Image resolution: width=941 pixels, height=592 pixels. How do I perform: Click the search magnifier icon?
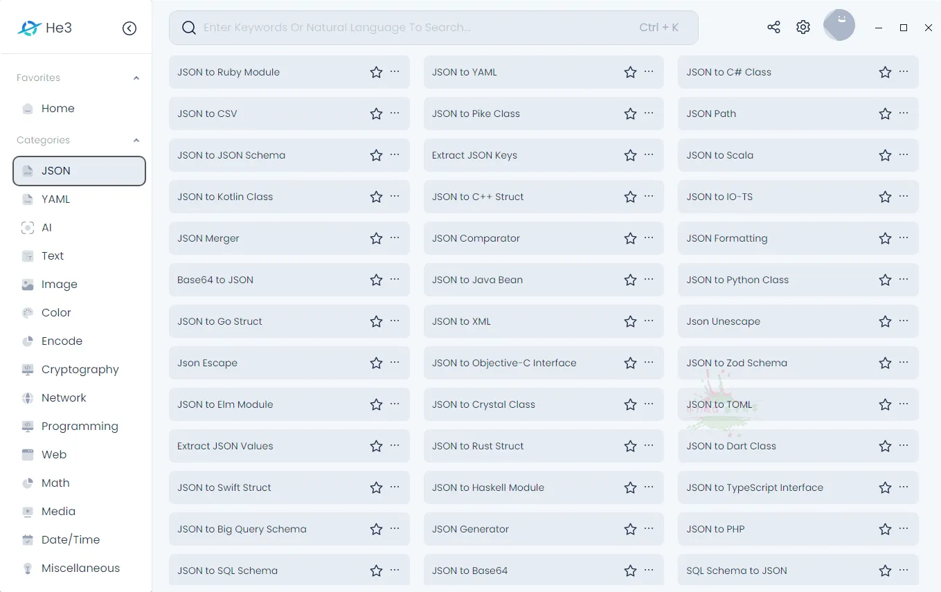(x=189, y=28)
